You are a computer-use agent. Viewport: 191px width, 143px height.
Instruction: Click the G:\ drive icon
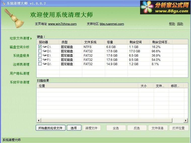(x=45, y=64)
